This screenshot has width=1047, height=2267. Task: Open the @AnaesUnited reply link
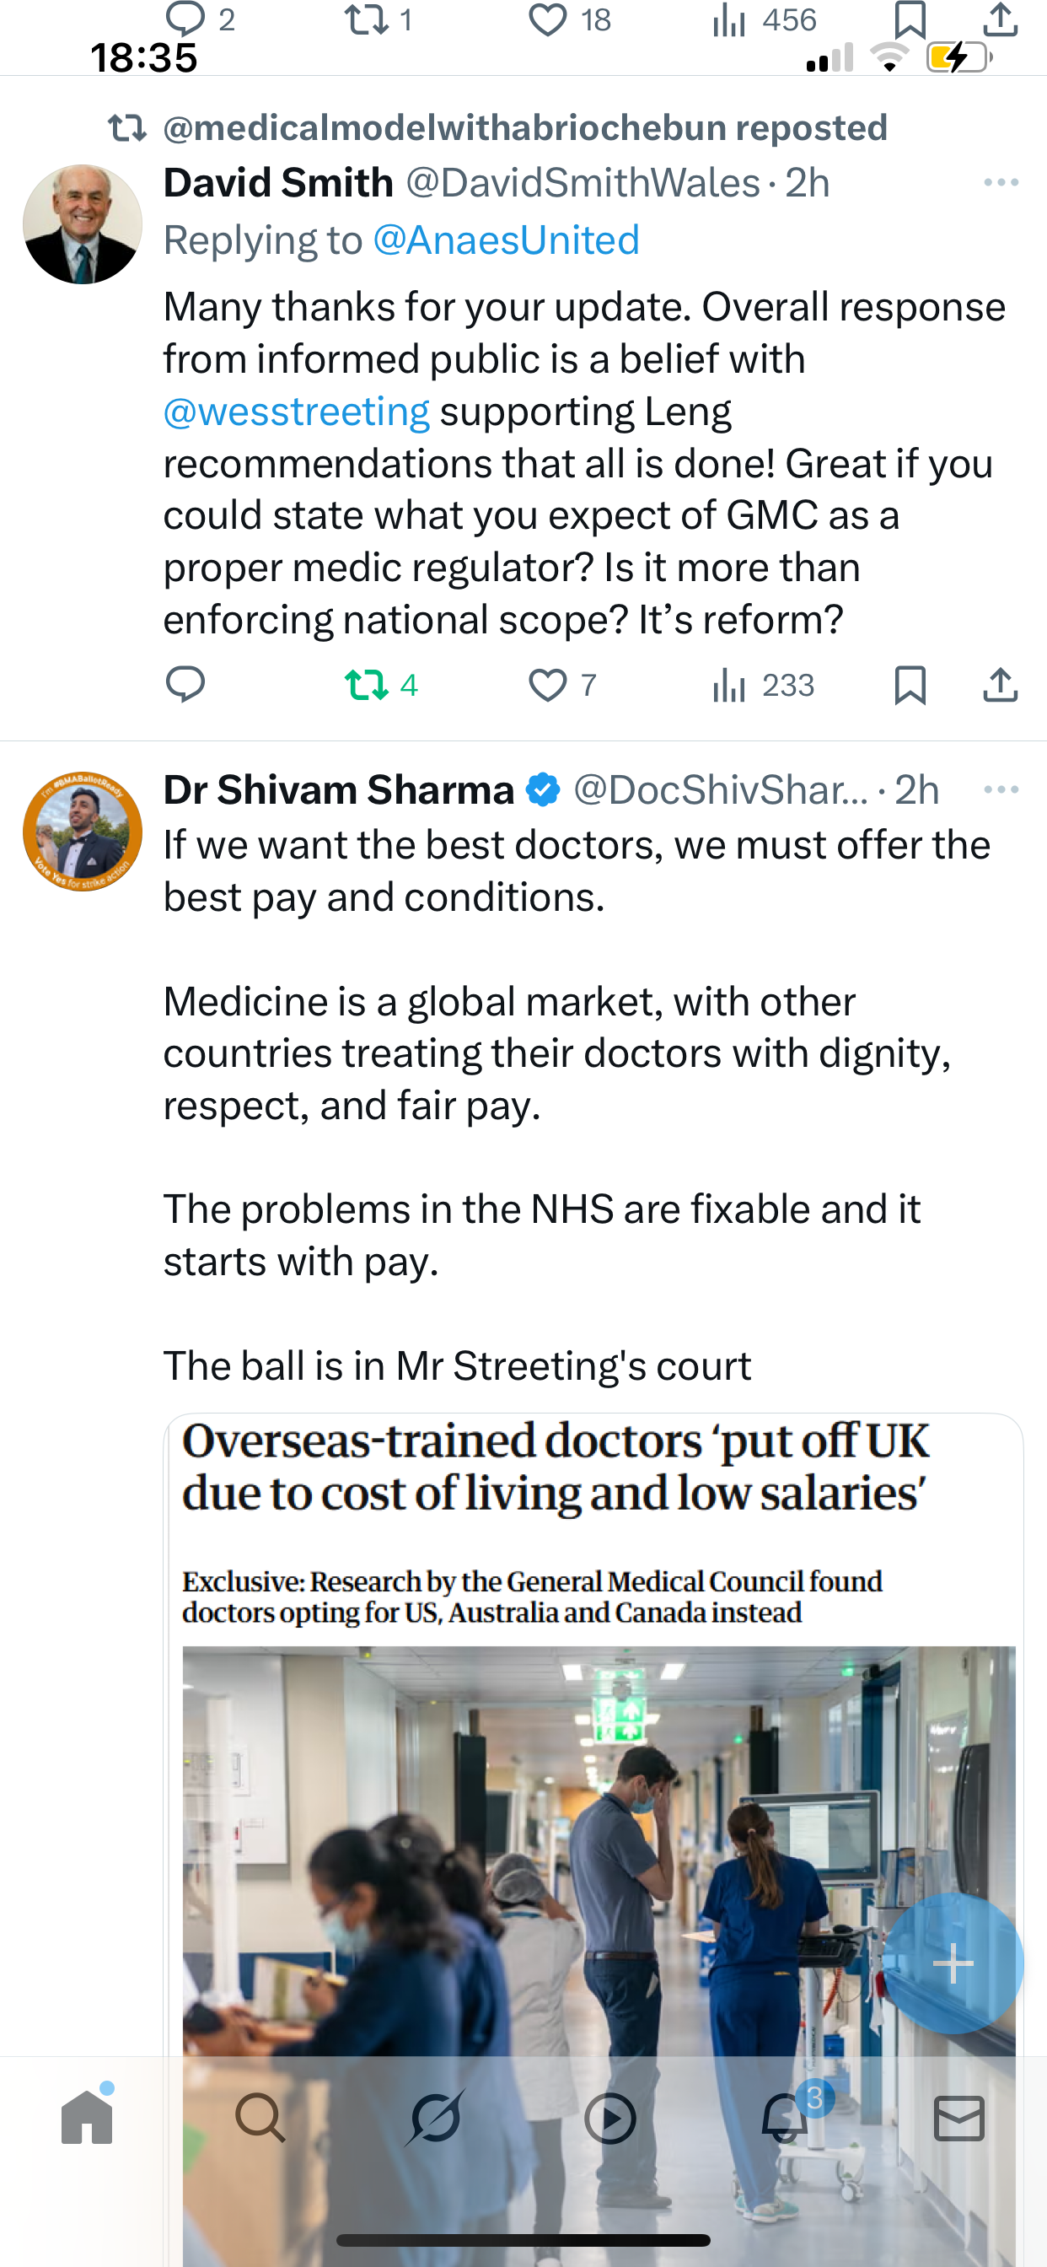(x=506, y=240)
